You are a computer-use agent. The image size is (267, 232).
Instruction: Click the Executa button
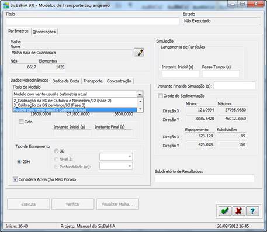29,204
